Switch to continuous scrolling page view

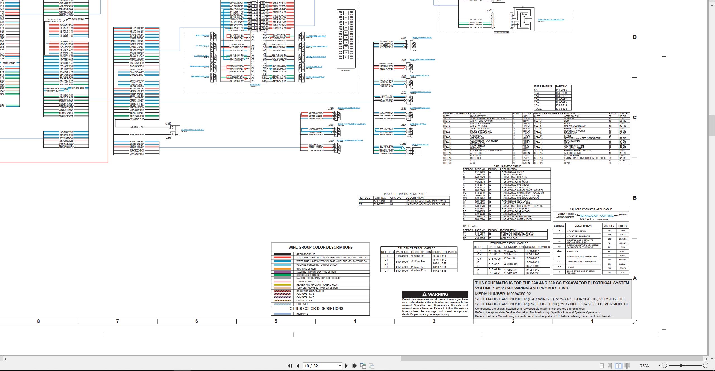coord(610,366)
